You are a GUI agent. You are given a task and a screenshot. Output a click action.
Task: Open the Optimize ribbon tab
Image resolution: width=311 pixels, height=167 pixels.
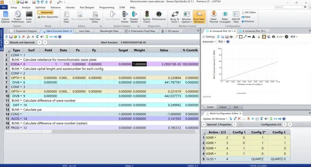pyautogui.click(x=40, y=7)
